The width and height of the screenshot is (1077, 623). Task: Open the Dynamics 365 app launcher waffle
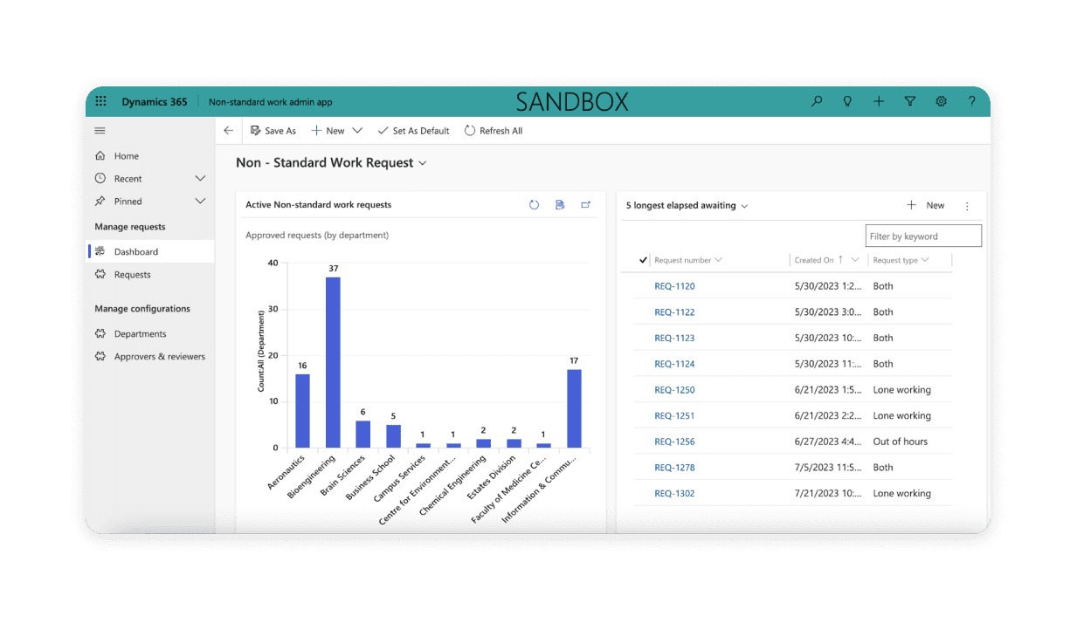click(x=100, y=101)
